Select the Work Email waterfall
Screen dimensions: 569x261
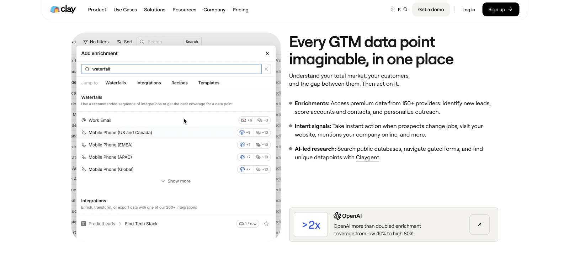(x=176, y=120)
